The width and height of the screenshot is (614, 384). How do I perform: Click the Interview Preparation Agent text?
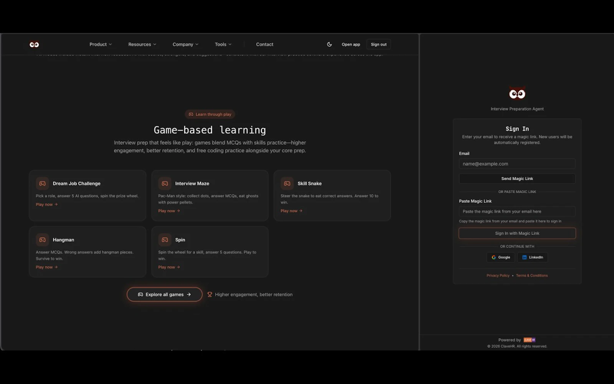517,109
